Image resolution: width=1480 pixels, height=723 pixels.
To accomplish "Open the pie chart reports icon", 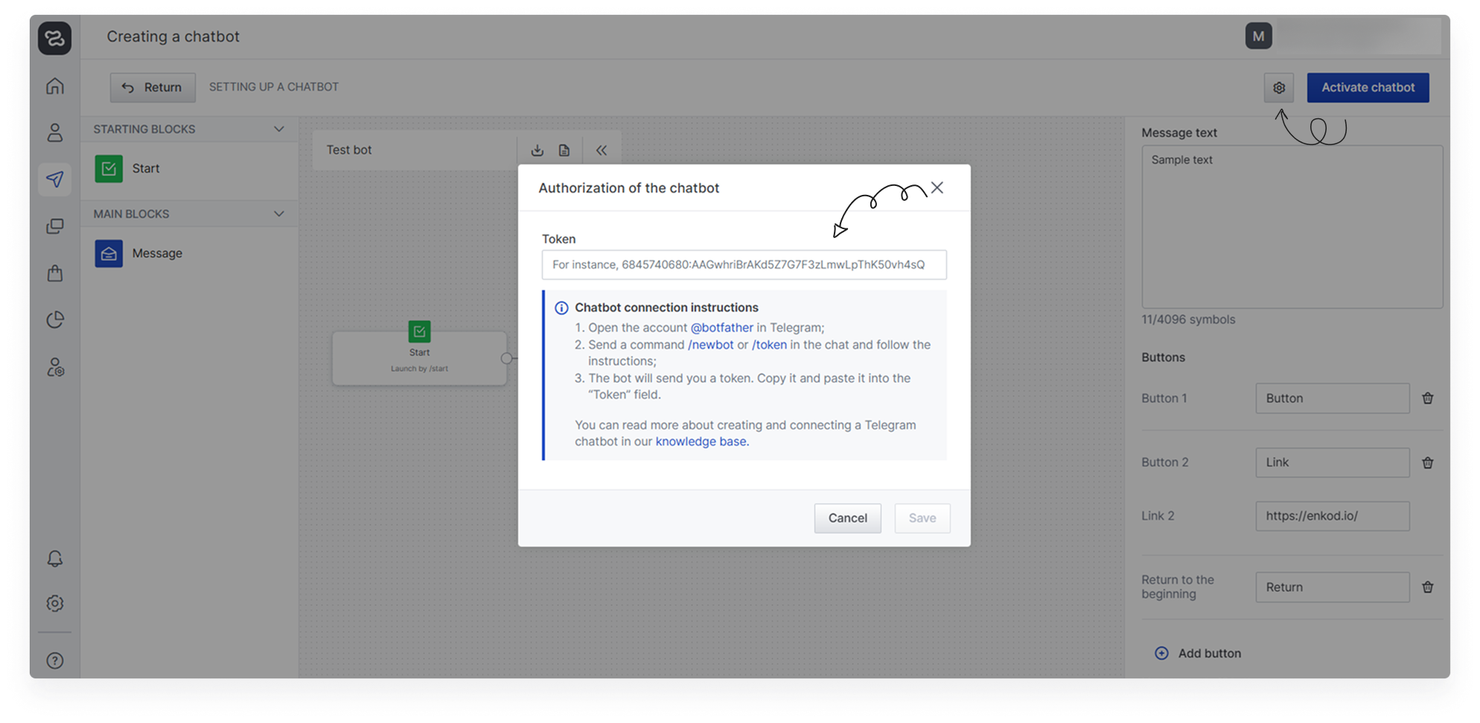I will point(55,320).
